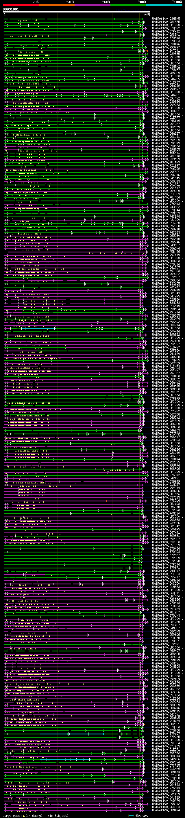Select hit label UniRef100_A9TWI4

[166, 312]
